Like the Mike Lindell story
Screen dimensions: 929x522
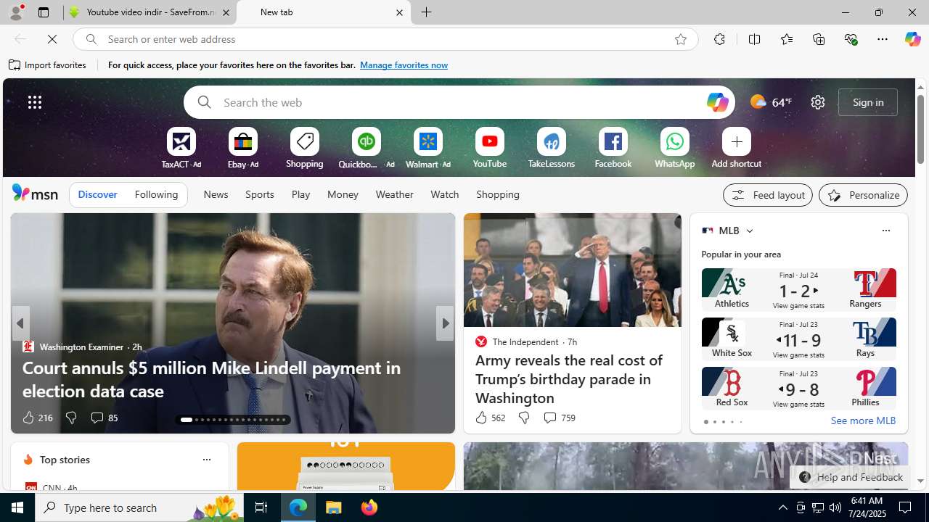click(x=36, y=418)
